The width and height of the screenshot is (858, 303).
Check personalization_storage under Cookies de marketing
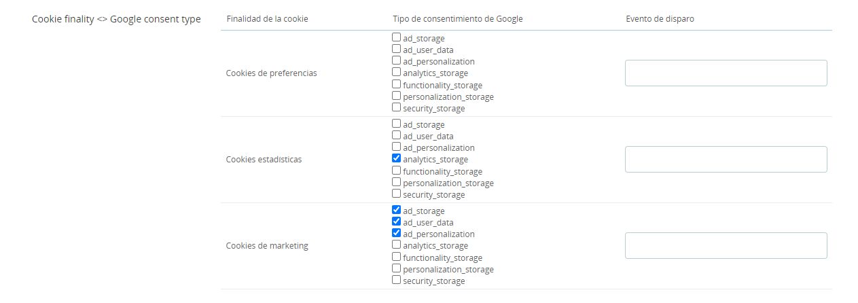coord(397,269)
